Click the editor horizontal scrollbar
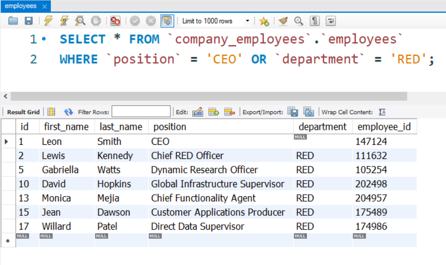This screenshot has height=265, width=446. point(209,96)
